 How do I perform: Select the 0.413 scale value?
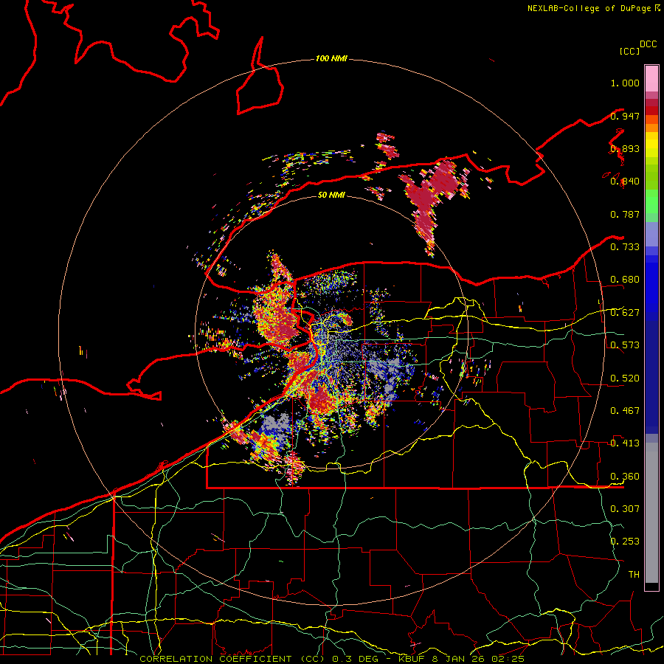(x=625, y=443)
